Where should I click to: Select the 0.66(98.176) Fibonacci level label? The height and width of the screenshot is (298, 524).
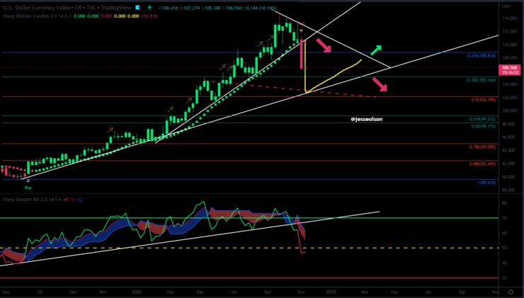click(x=484, y=126)
